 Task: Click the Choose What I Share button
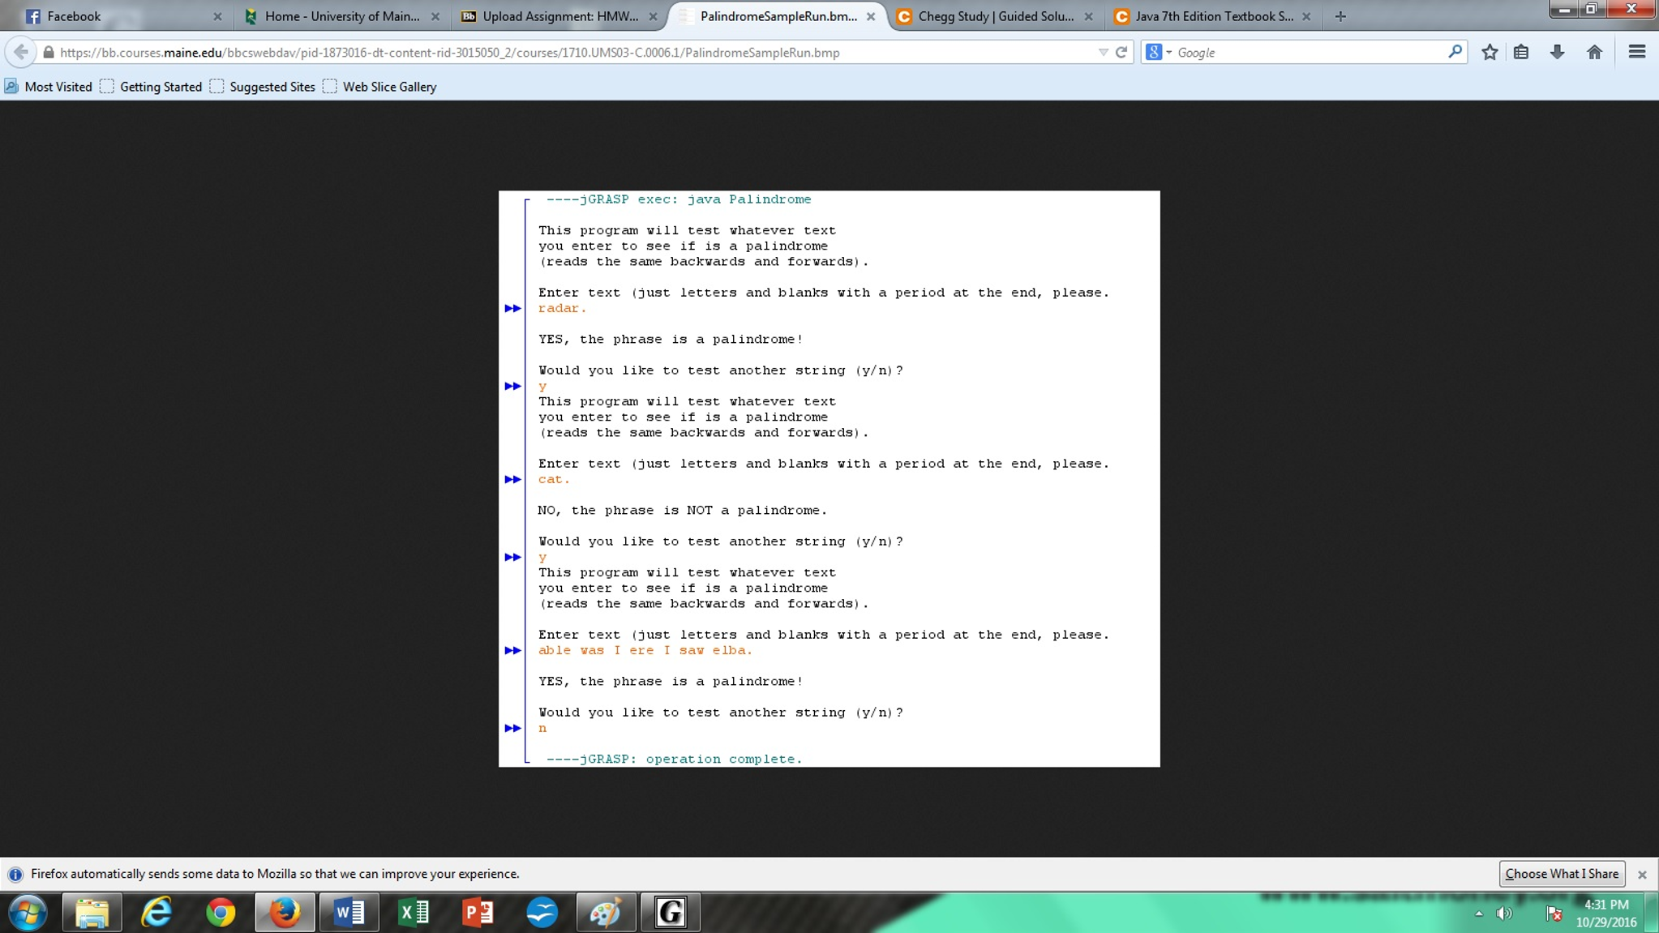[x=1562, y=874]
